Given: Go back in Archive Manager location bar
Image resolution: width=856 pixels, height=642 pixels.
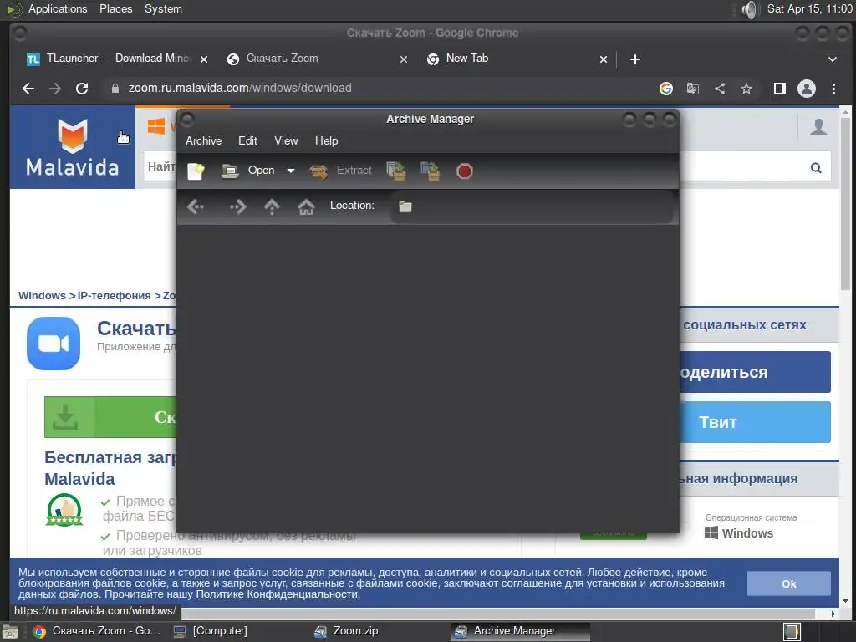Looking at the screenshot, I should pos(196,206).
